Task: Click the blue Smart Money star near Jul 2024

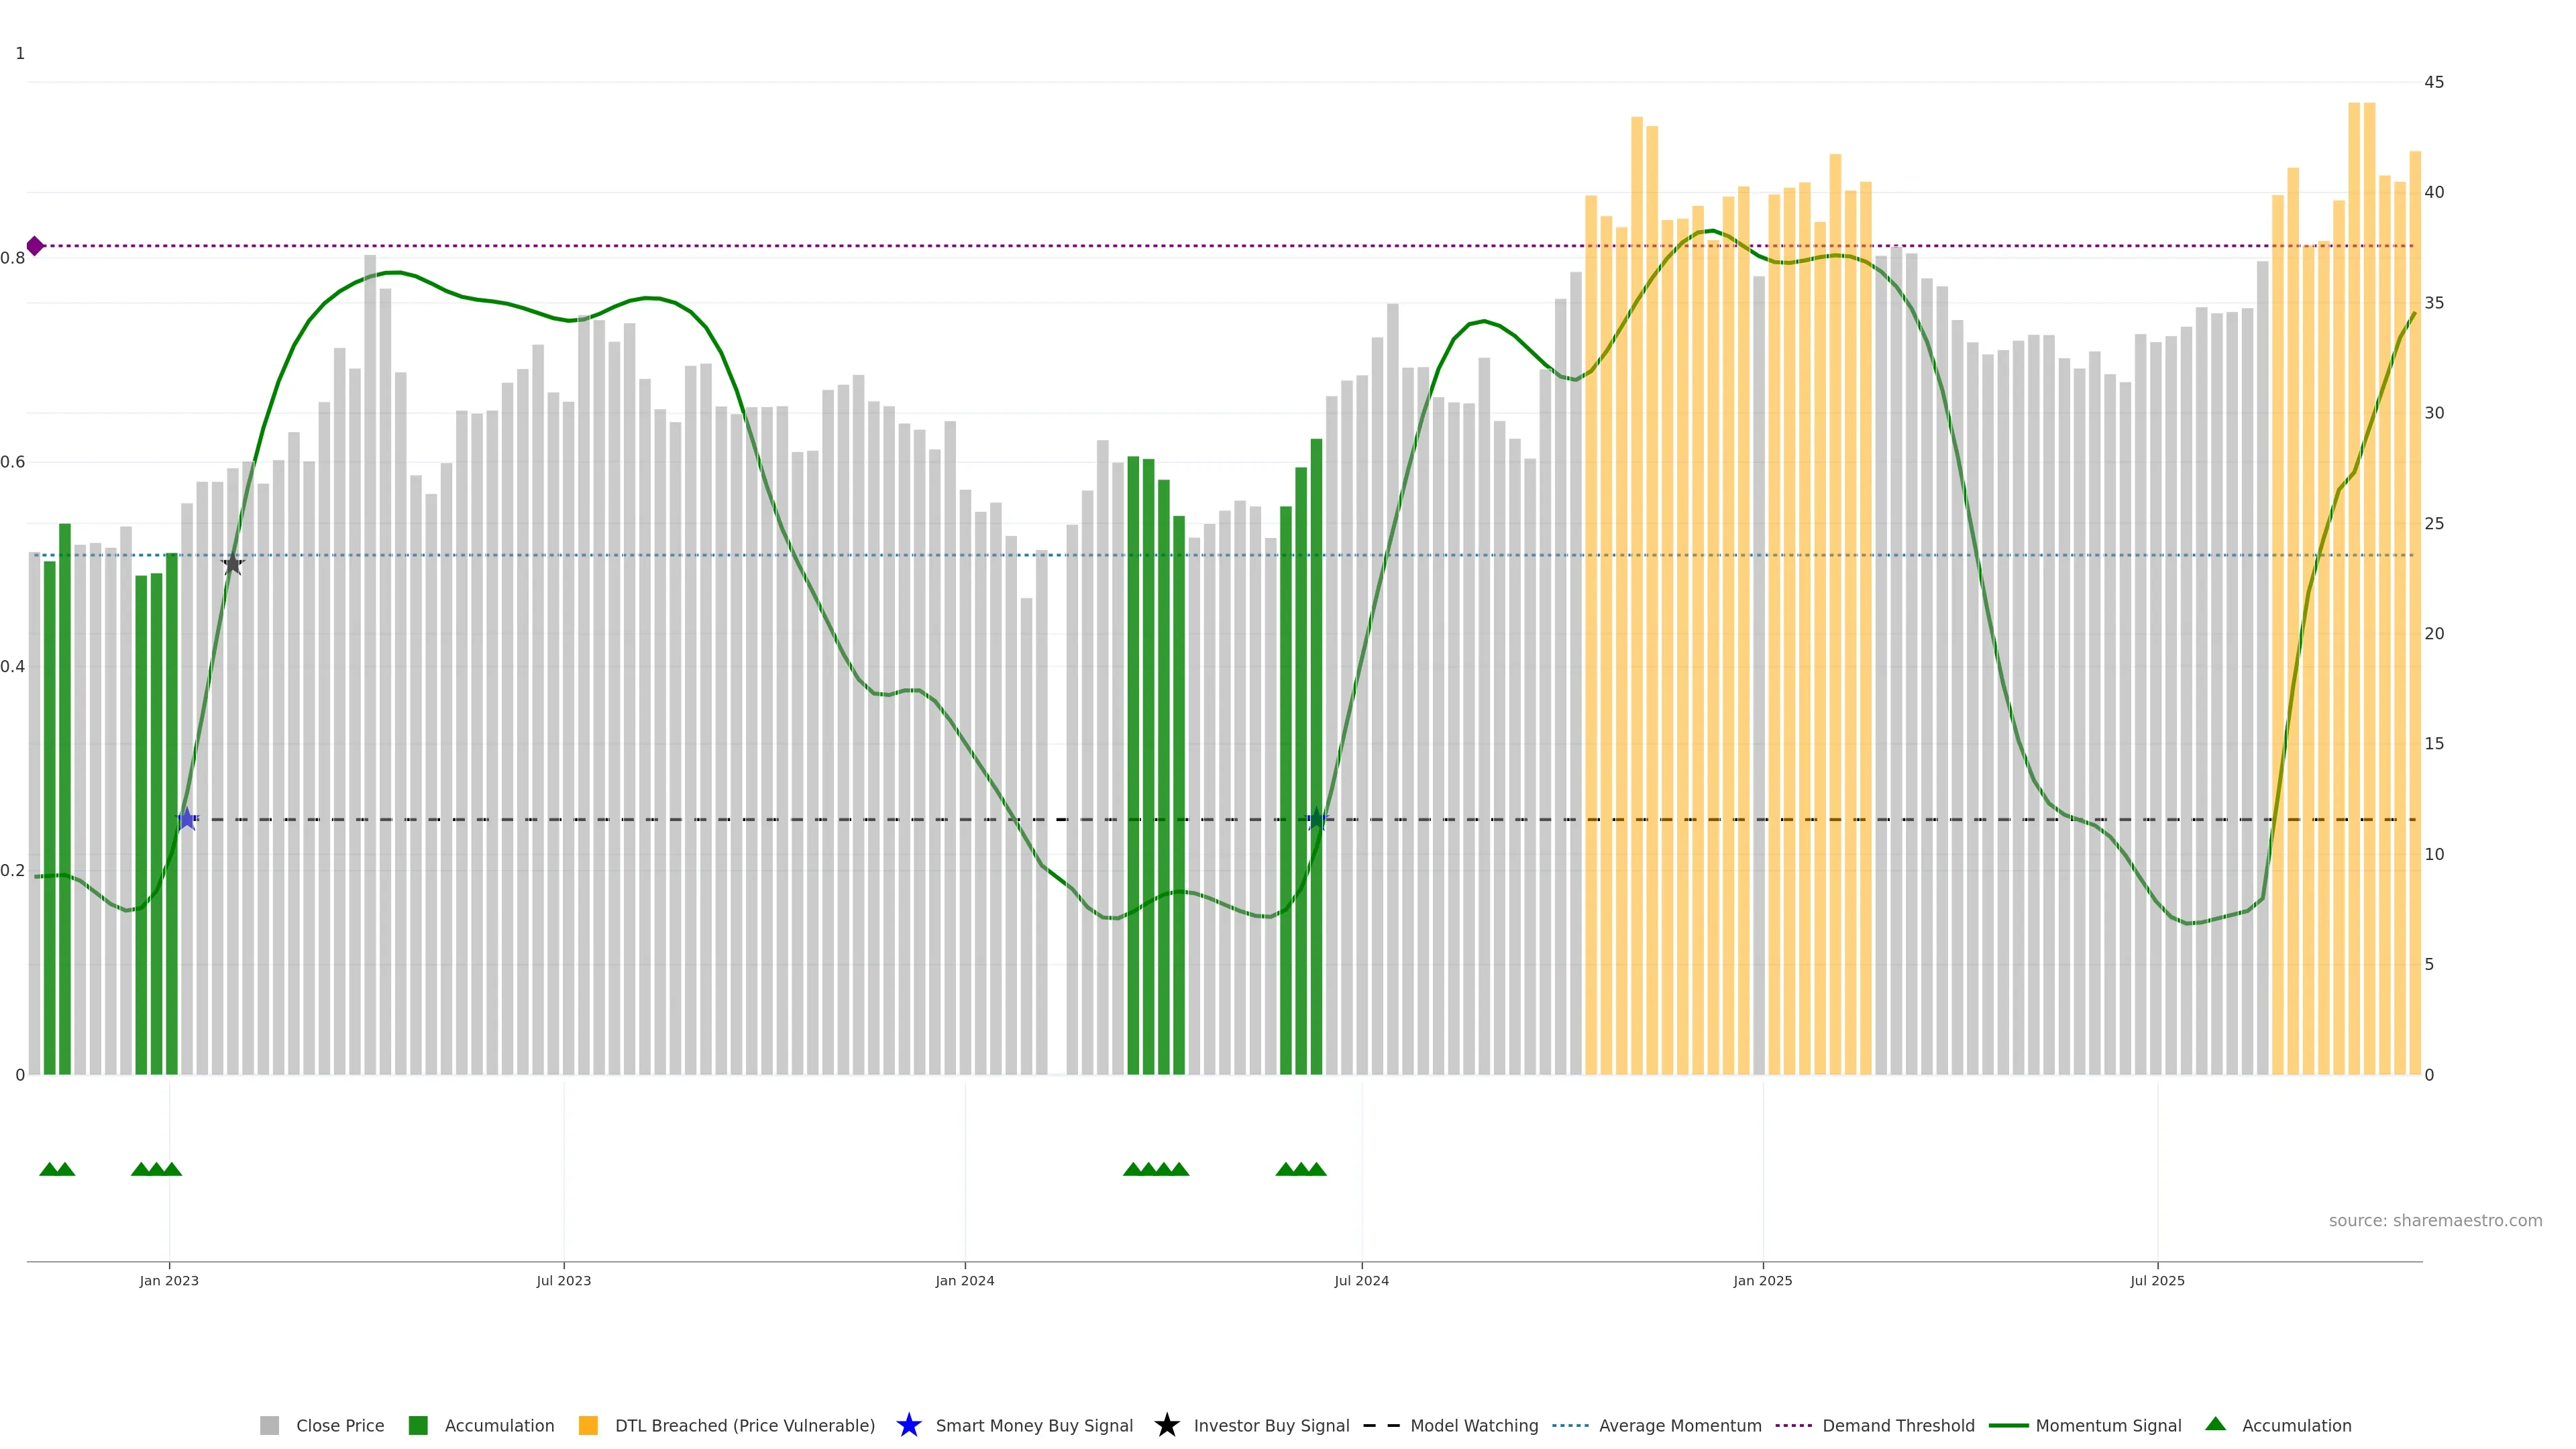Action: (x=1317, y=819)
